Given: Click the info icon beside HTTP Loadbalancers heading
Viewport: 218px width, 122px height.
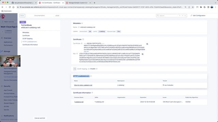Looking at the screenshot, I should click(x=91, y=76).
